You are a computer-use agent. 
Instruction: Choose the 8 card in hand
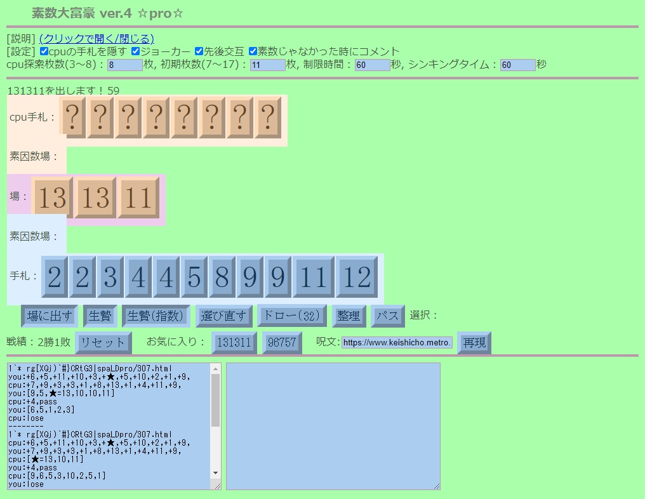point(222,276)
